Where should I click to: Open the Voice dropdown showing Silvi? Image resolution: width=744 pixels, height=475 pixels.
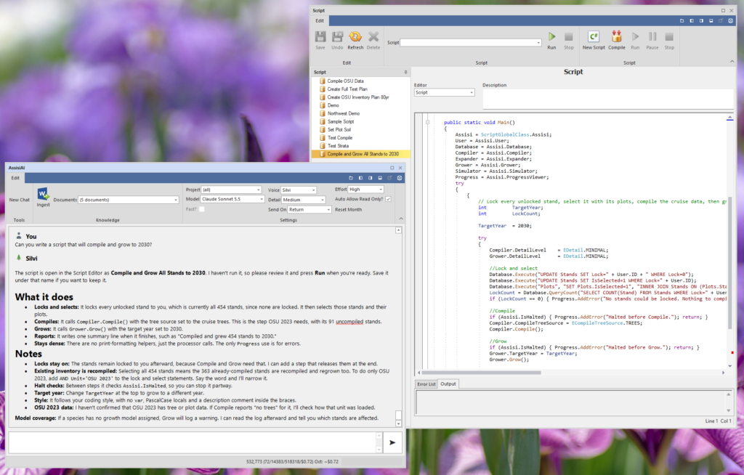pyautogui.click(x=299, y=190)
